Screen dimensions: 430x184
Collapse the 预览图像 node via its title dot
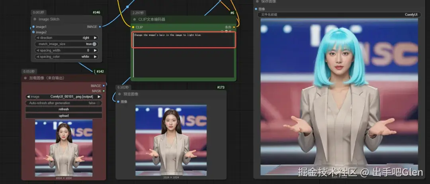(x=119, y=94)
